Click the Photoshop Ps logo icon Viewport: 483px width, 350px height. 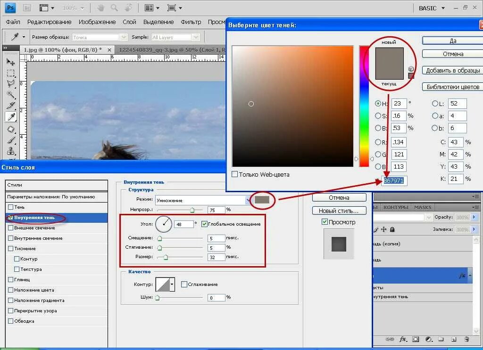click(x=10, y=8)
